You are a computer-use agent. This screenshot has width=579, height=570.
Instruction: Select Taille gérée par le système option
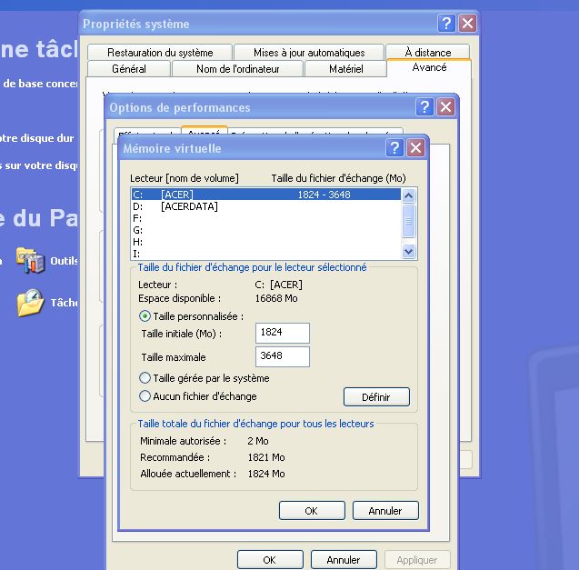pyautogui.click(x=145, y=378)
